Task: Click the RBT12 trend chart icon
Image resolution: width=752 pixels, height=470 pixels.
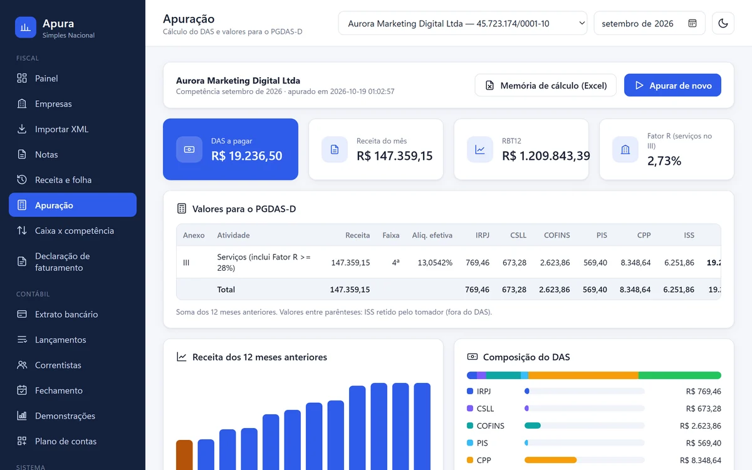Action: coord(480,150)
